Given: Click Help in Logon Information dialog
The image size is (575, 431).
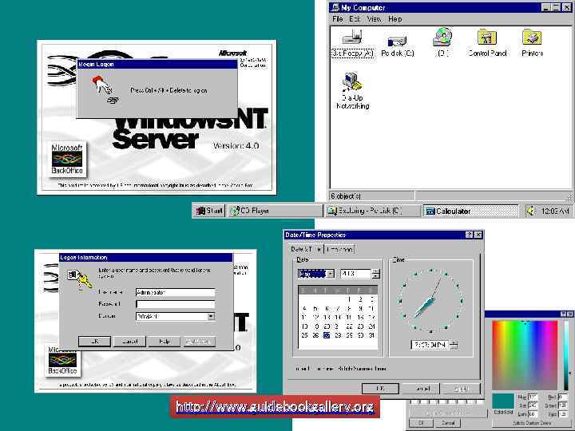Looking at the screenshot, I should [x=165, y=342].
